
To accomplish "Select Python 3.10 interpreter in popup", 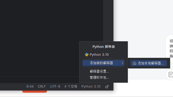I will (104, 54).
